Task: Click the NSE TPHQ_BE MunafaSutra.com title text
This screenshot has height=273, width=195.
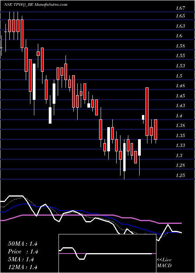Action: tap(35, 5)
